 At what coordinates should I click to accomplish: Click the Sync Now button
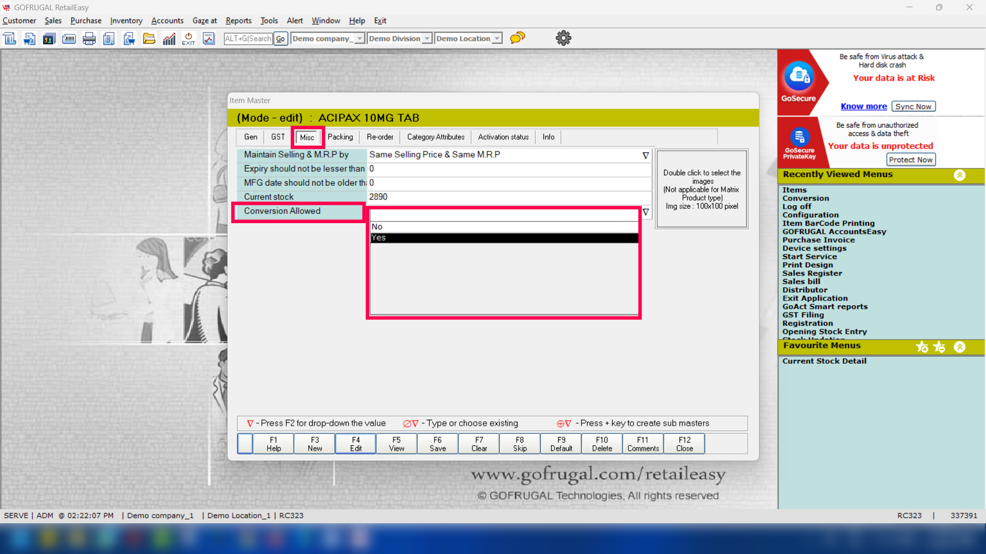[913, 106]
